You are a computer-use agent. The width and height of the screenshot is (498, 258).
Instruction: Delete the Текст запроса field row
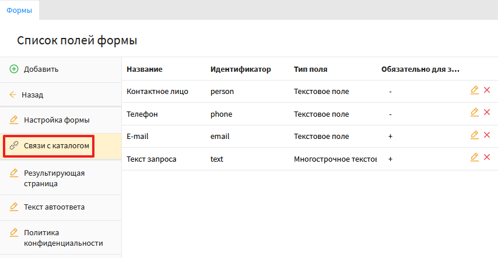(487, 157)
